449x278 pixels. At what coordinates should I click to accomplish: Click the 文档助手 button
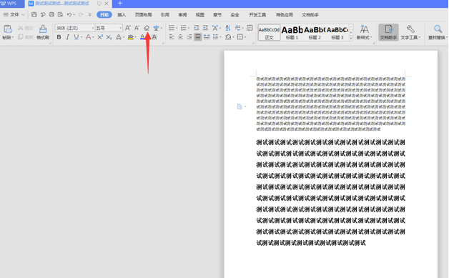[x=388, y=31]
